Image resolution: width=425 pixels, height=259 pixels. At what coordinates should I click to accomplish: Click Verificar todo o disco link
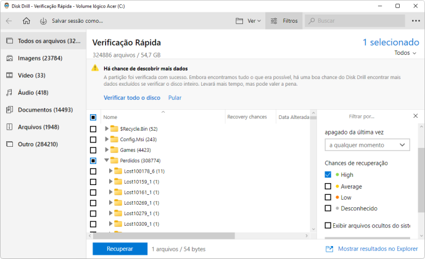coord(132,98)
